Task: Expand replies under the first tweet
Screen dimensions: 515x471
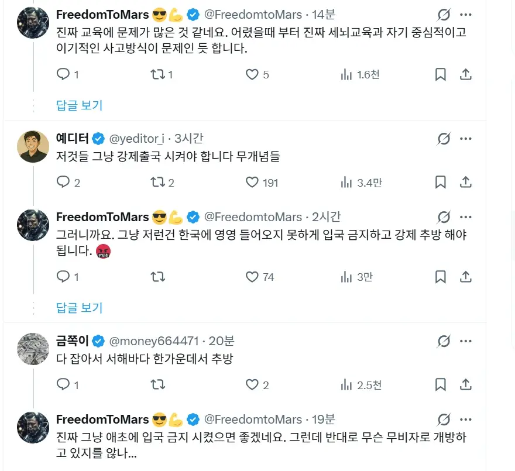Action: (x=78, y=105)
